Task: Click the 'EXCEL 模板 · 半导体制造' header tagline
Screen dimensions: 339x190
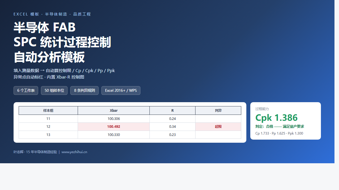Action: [x=52, y=14]
